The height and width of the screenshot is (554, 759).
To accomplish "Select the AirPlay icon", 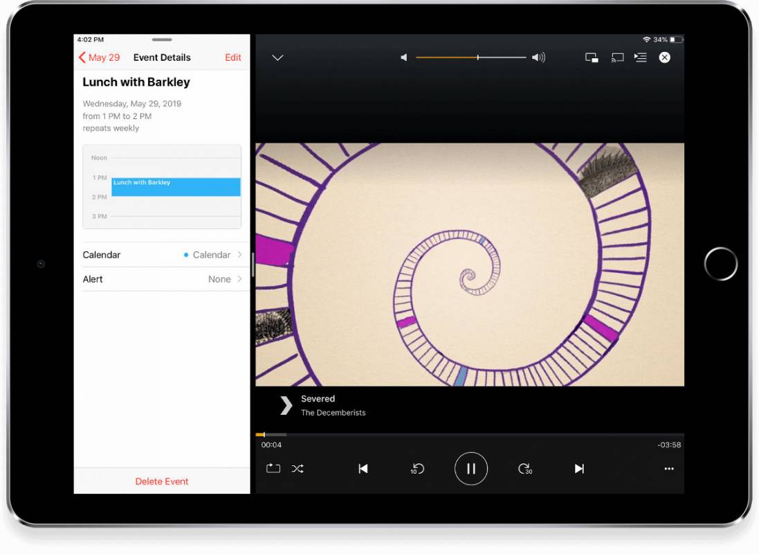I will [617, 57].
